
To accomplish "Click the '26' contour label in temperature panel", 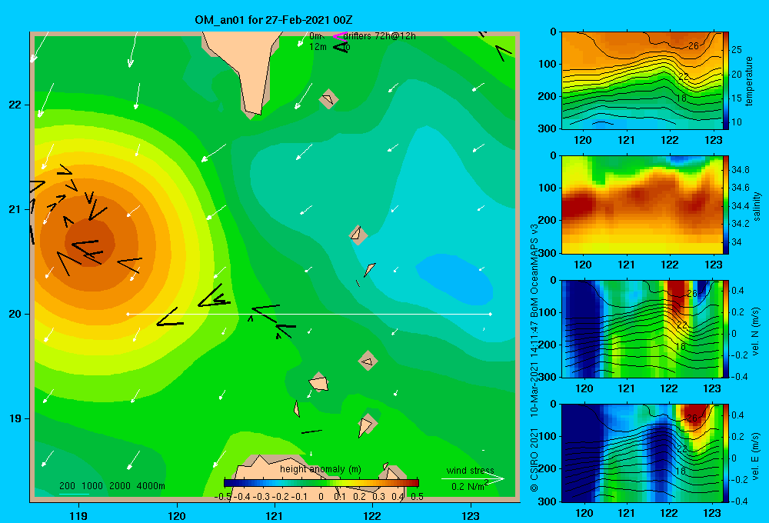I will [x=693, y=45].
